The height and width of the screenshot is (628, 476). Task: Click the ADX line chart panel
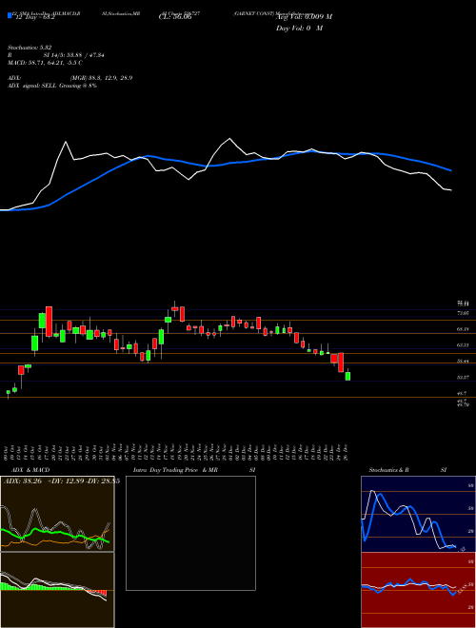click(57, 514)
